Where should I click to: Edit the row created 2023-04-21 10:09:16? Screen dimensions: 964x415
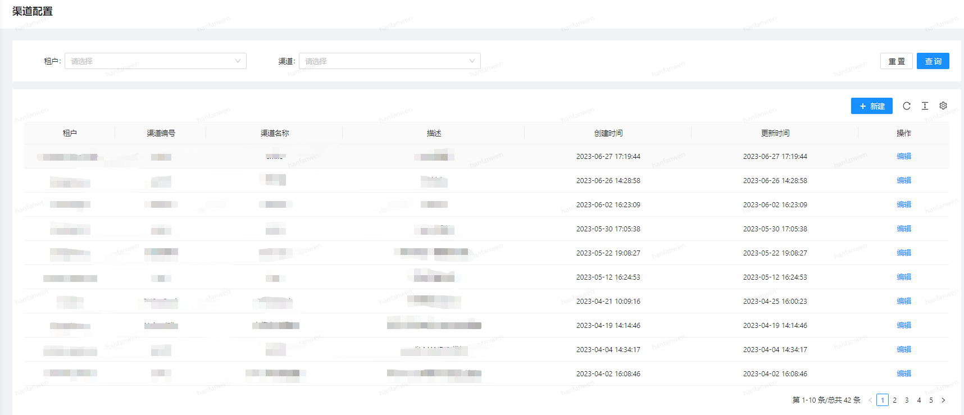[x=904, y=301]
